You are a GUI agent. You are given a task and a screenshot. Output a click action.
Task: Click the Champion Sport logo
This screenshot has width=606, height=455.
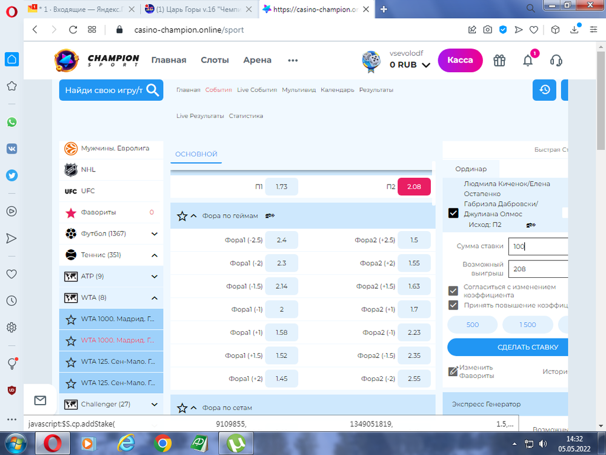(96, 60)
